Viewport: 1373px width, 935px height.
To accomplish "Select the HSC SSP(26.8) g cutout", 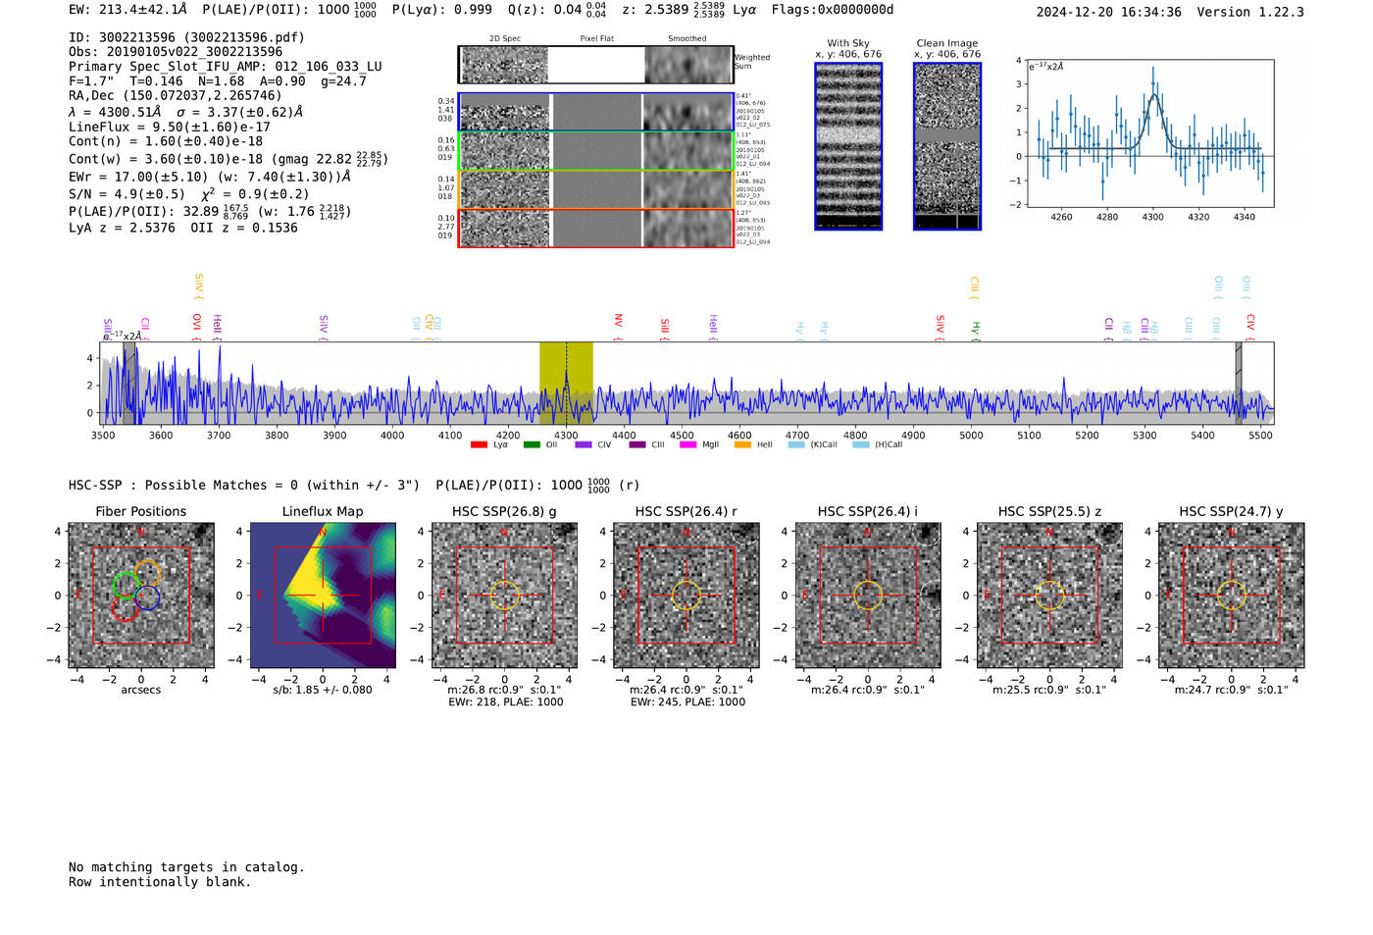I will 505,596.
